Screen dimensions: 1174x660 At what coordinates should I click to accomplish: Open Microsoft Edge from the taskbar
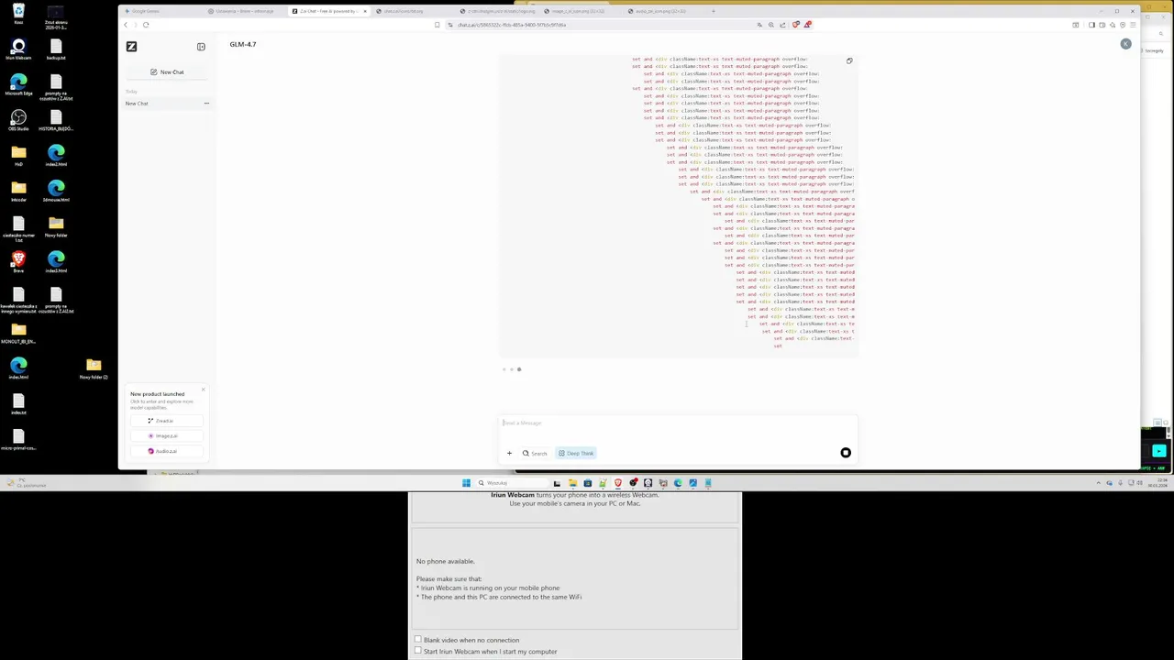click(x=678, y=483)
